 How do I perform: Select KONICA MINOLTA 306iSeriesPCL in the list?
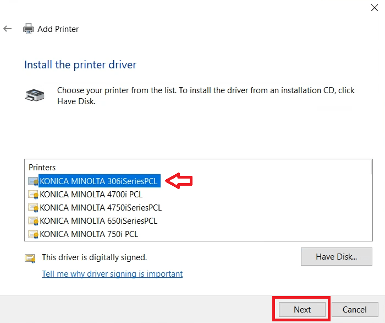coord(98,181)
